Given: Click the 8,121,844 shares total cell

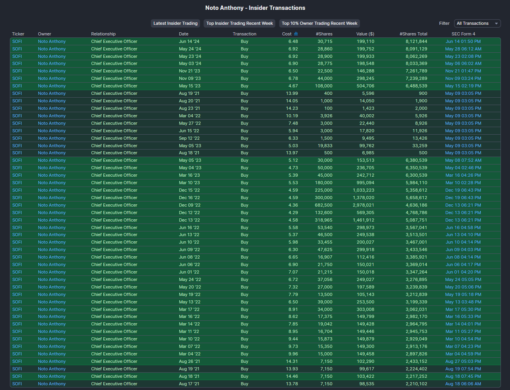Looking at the screenshot, I should click(416, 41).
